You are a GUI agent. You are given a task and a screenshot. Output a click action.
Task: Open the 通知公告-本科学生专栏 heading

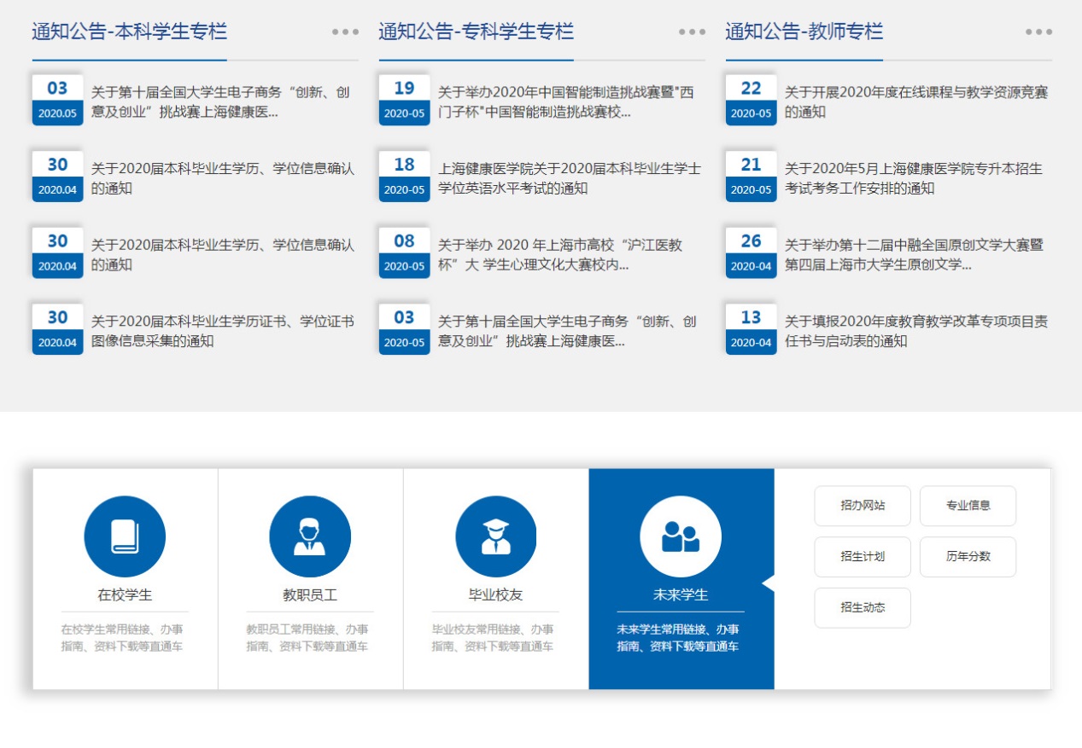[130, 32]
